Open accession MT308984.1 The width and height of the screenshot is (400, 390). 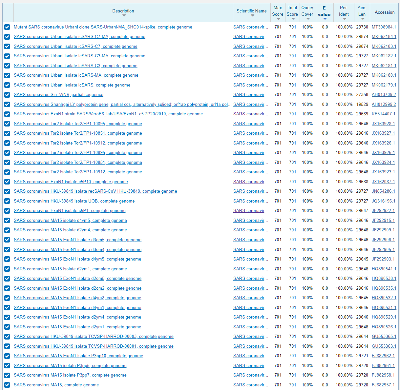pyautogui.click(x=384, y=27)
